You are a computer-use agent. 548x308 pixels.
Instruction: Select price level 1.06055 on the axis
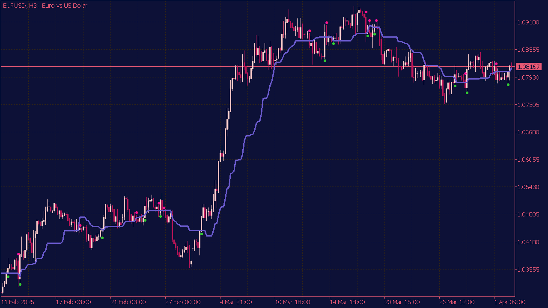[x=528, y=160]
